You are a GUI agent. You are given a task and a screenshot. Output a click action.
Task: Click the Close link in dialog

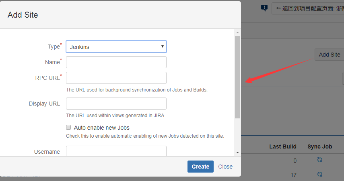225,167
